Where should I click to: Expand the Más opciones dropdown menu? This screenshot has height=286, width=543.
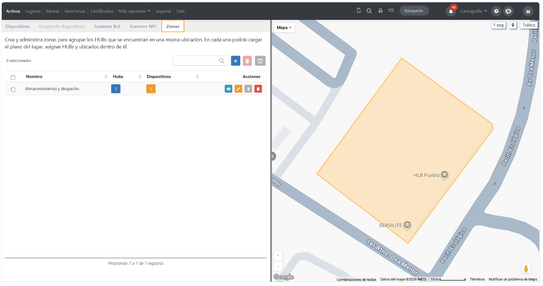coord(134,11)
